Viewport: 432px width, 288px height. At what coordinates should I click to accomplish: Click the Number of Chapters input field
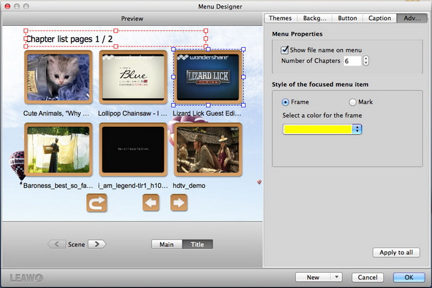352,61
